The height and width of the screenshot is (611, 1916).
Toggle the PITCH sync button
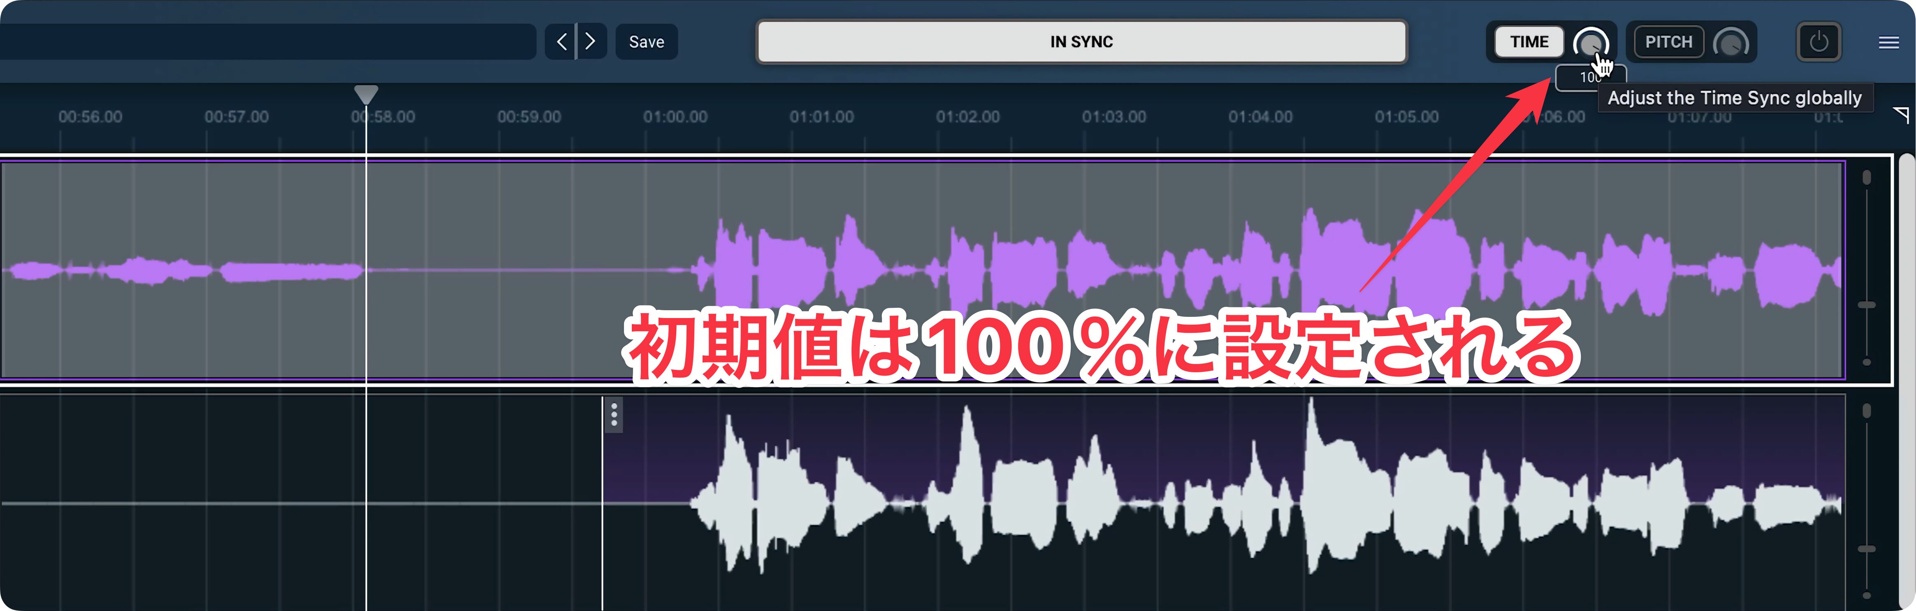coord(1668,42)
